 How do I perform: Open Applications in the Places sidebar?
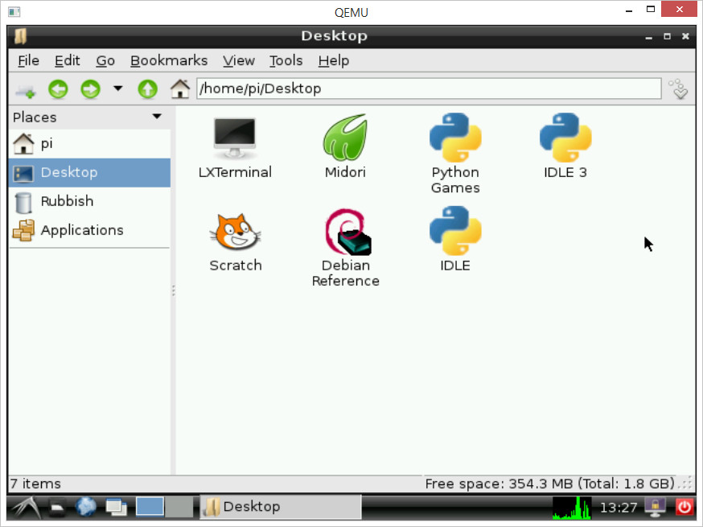pos(89,230)
